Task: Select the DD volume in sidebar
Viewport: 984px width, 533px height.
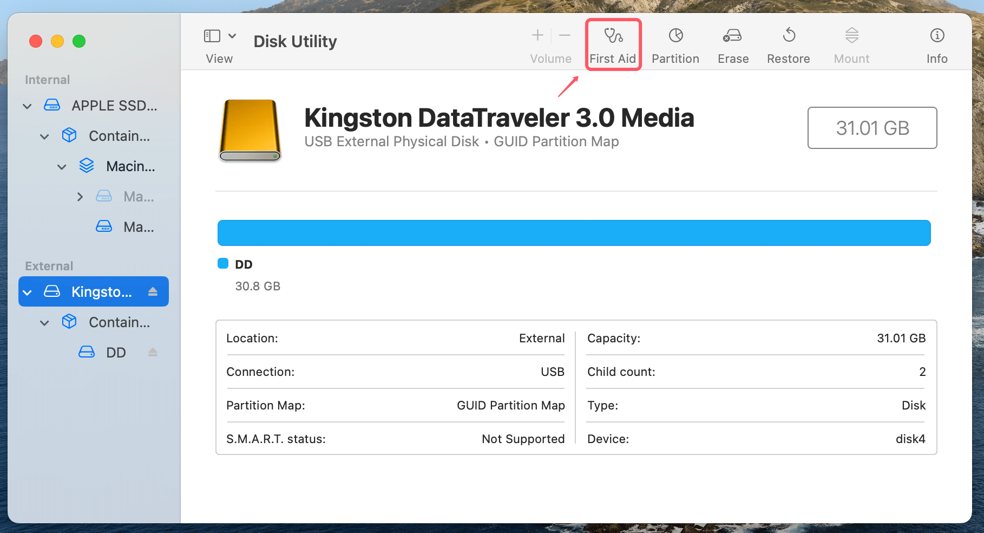Action: point(115,352)
